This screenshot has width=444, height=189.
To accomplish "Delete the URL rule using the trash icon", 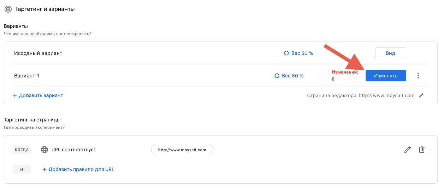I will pos(421,150).
